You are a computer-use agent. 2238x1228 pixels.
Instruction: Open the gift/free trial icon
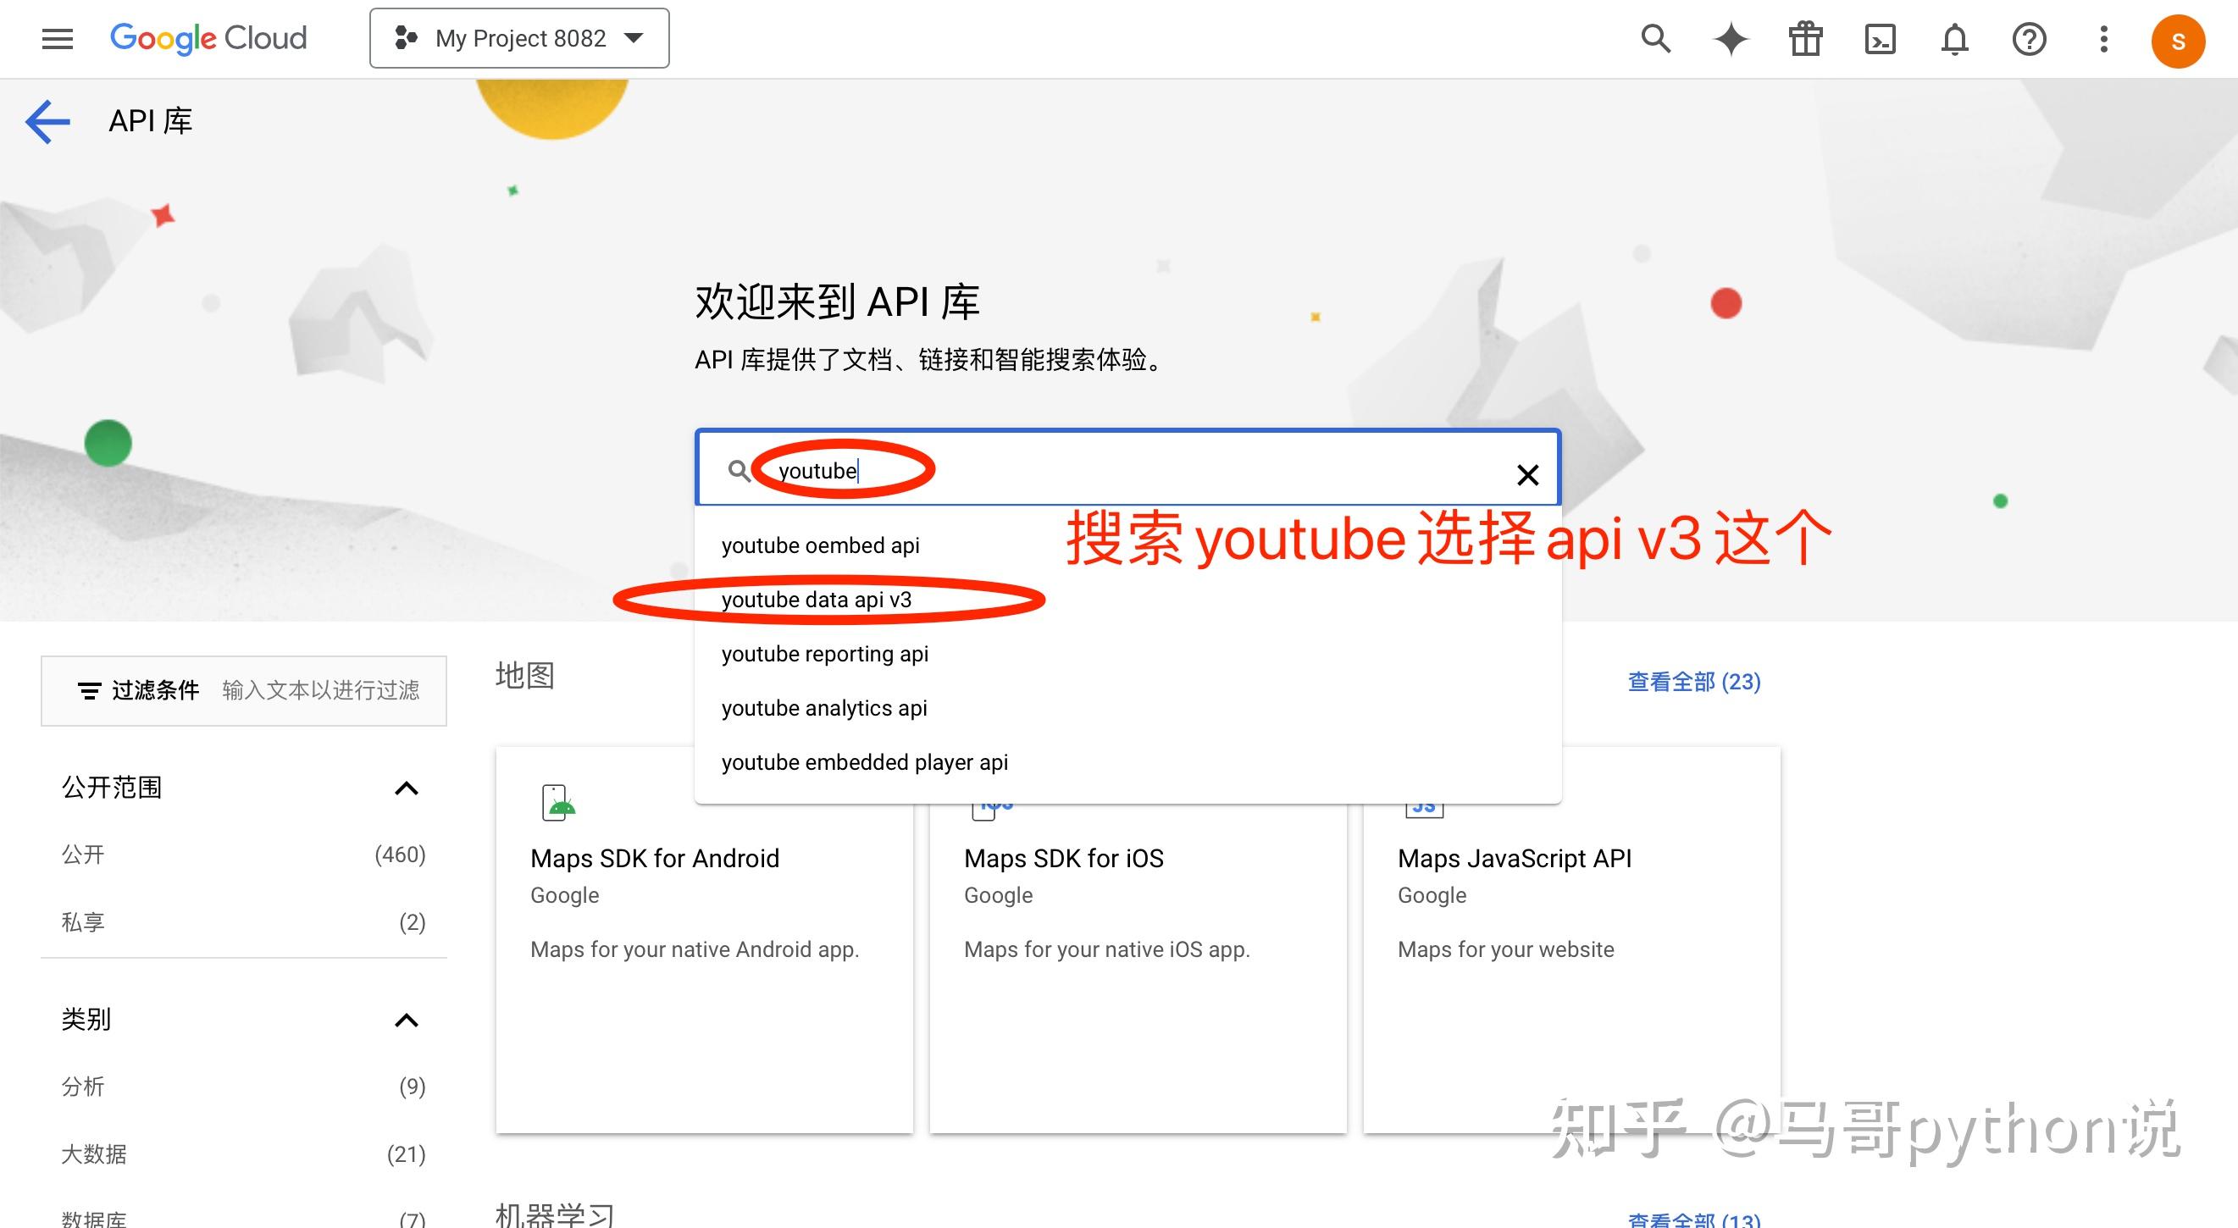click(x=1804, y=38)
